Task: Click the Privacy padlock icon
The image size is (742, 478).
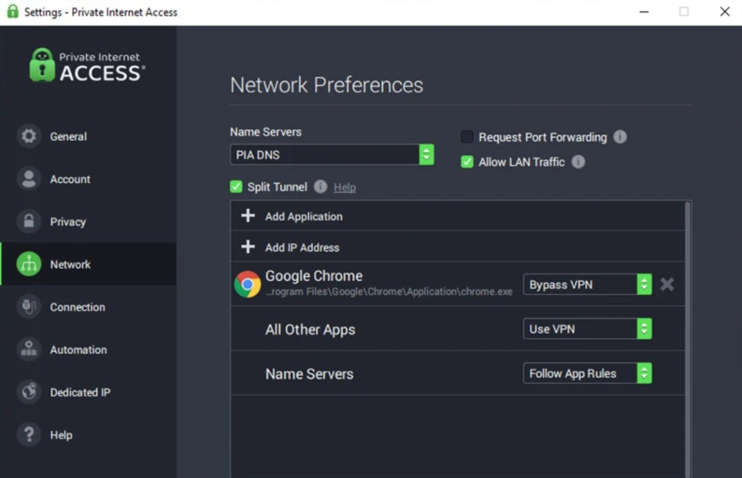Action: pyautogui.click(x=28, y=221)
